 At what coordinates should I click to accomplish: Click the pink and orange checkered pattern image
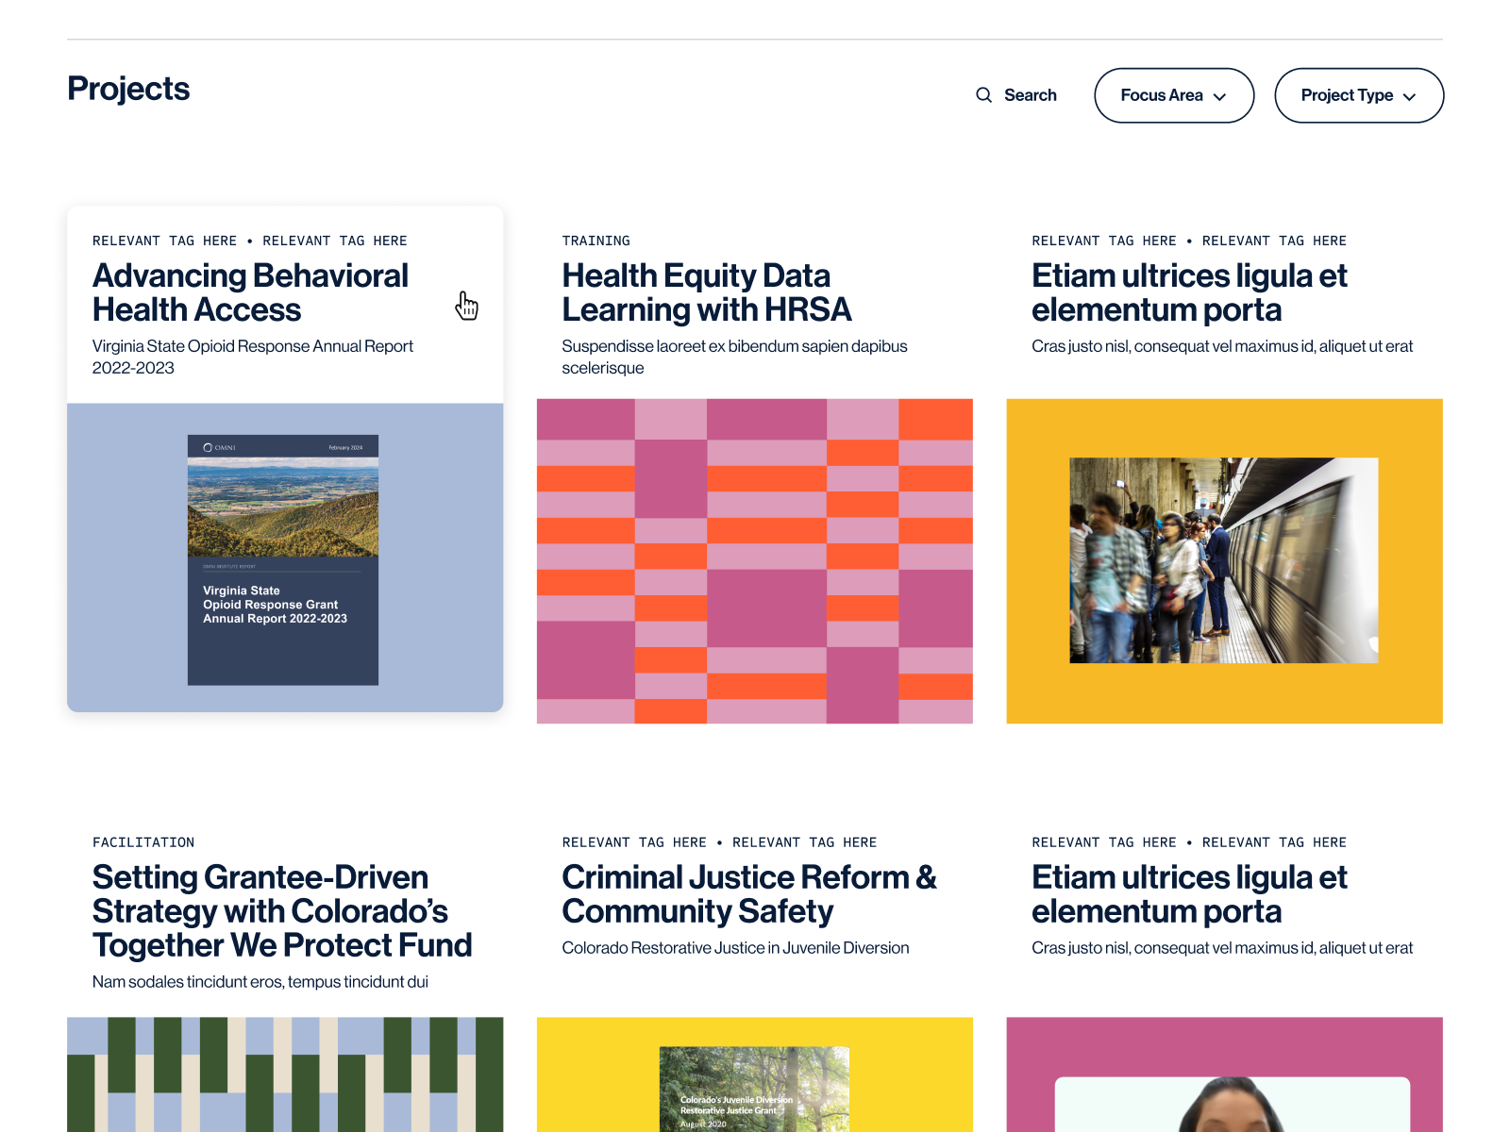coord(755,561)
